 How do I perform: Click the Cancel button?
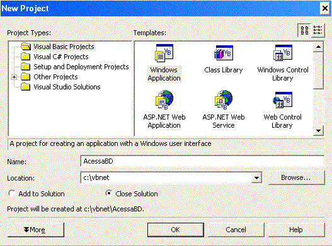pyautogui.click(x=236, y=230)
